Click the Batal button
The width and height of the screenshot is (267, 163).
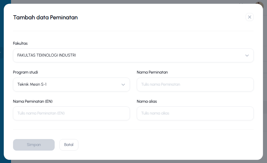click(69, 145)
